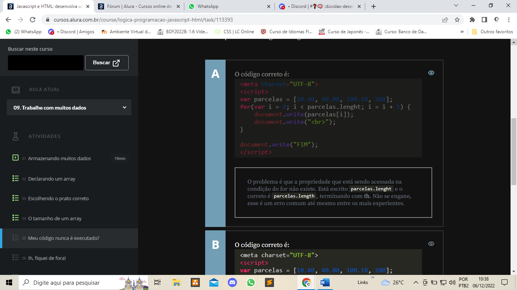517x290 pixels.
Task: Expand the Links toolbar chevron
Action: [372, 278]
